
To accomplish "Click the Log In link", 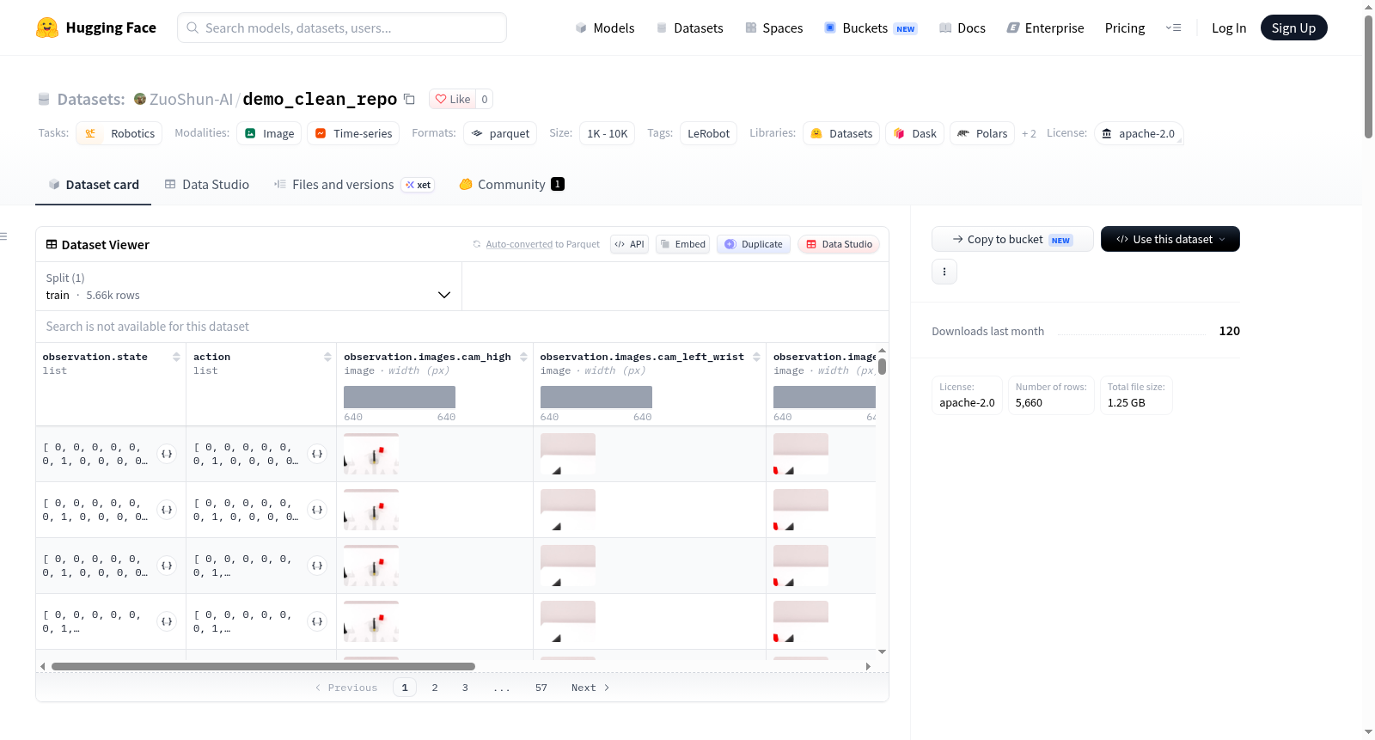I will click(1229, 28).
